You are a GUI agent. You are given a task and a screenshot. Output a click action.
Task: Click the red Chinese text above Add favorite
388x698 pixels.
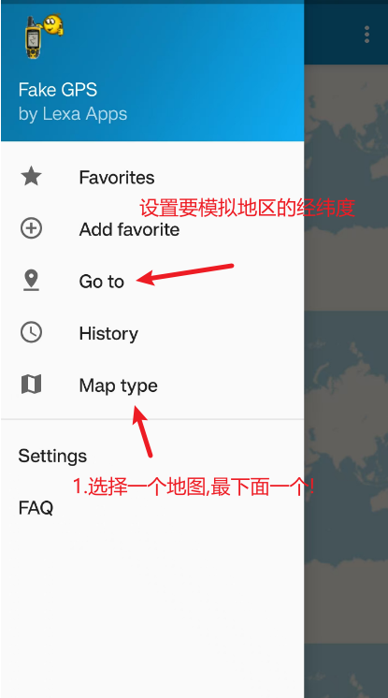coord(248,208)
